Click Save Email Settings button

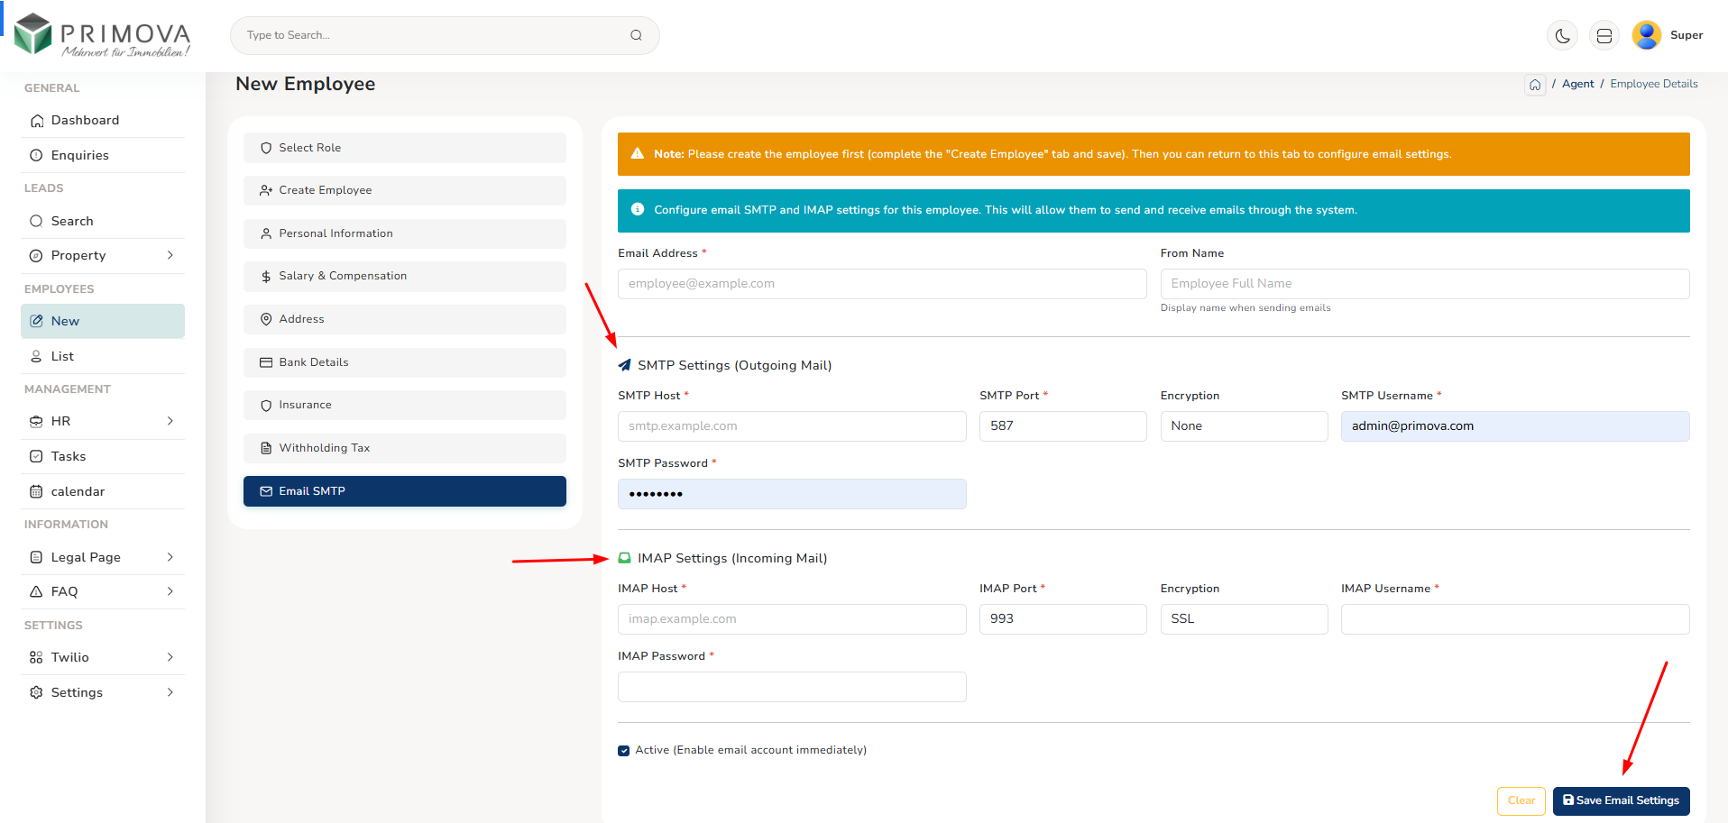point(1621,800)
